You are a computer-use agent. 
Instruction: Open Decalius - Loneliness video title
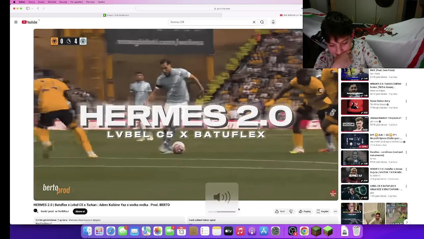pos(387,153)
